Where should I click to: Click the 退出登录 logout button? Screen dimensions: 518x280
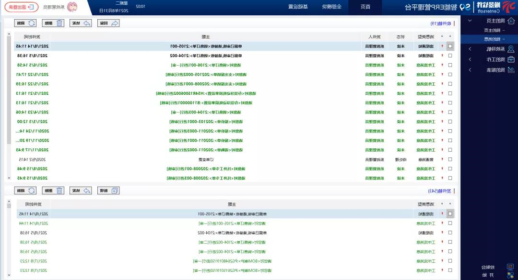[x=22, y=7]
